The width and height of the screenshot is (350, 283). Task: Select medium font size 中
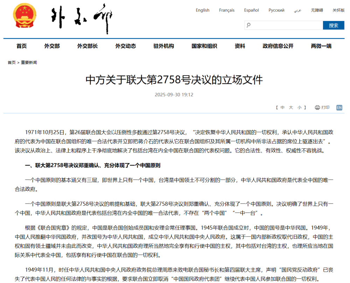(x=282, y=107)
